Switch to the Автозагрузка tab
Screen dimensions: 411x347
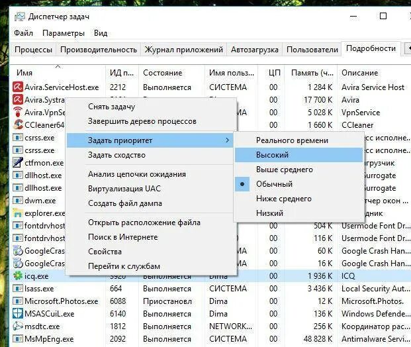[x=255, y=50]
